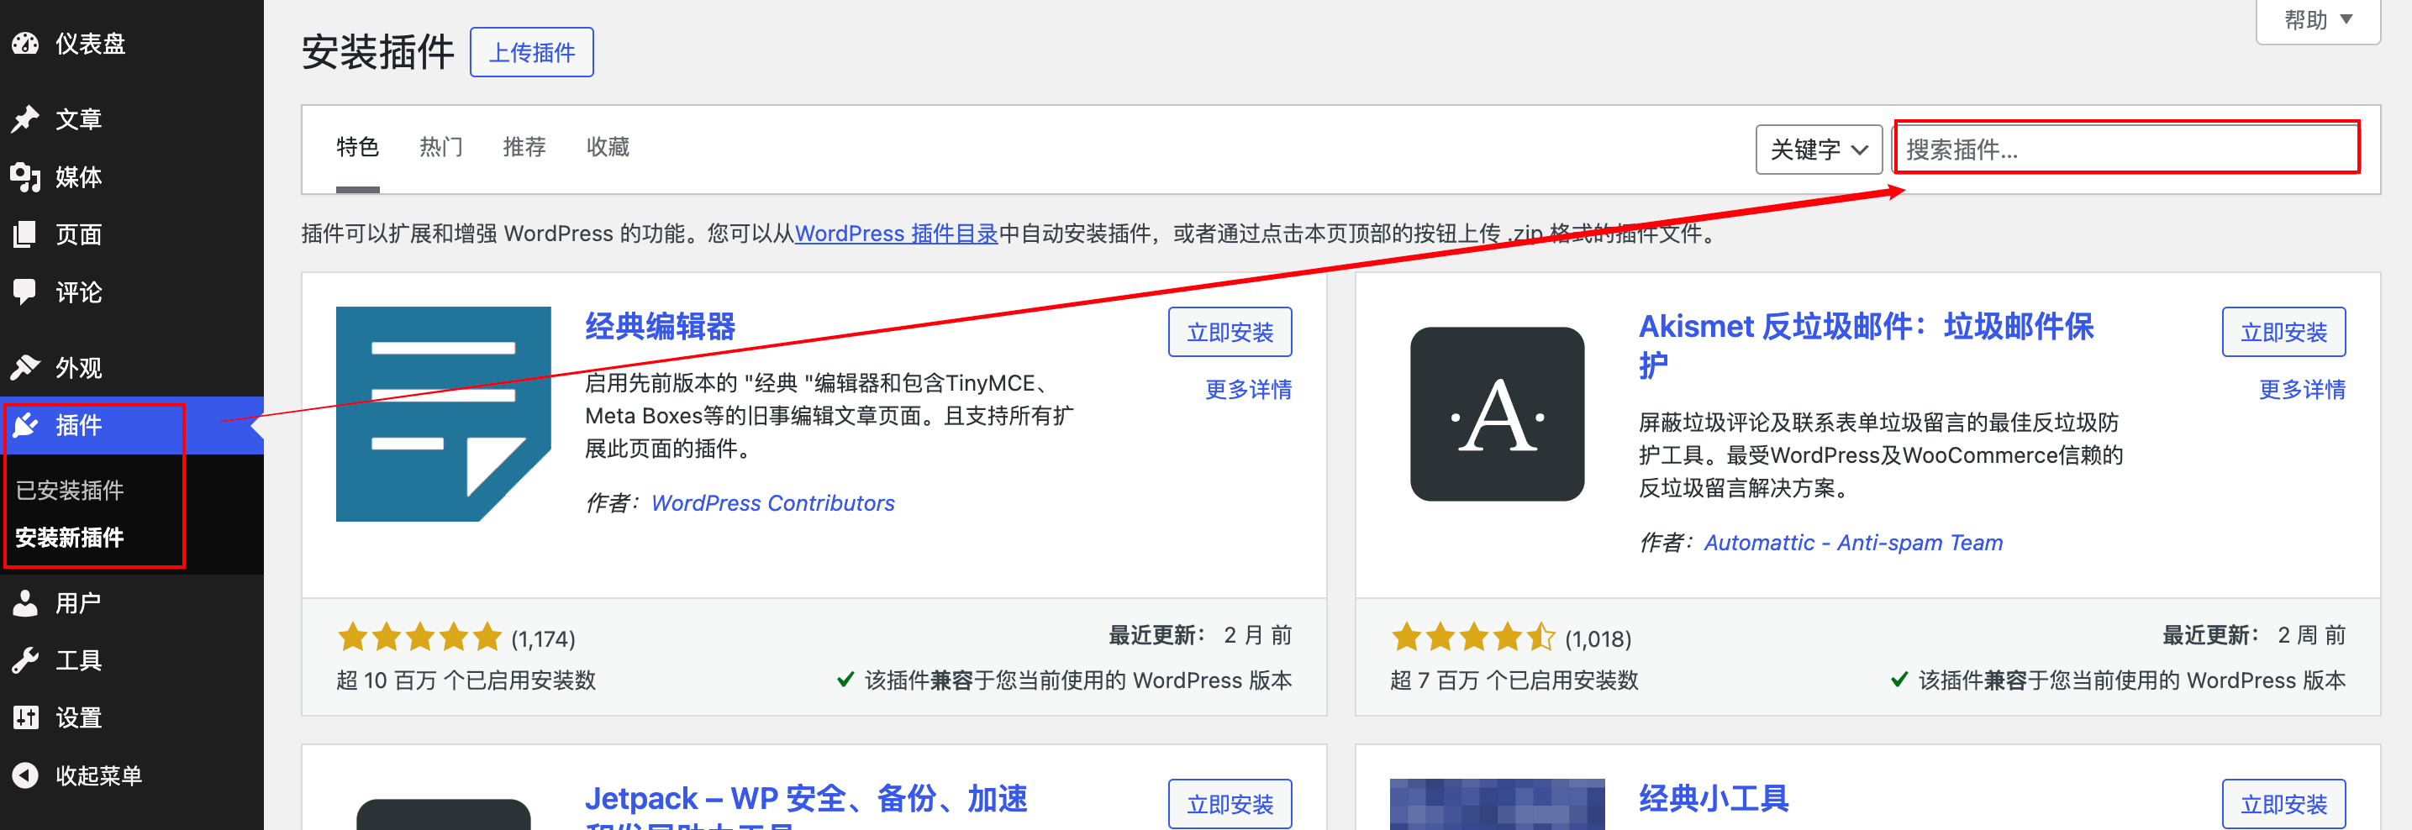Click 超 10 百万 个已启用安装数 text
Screen dimensions: 2412x830
pyautogui.click(x=466, y=680)
